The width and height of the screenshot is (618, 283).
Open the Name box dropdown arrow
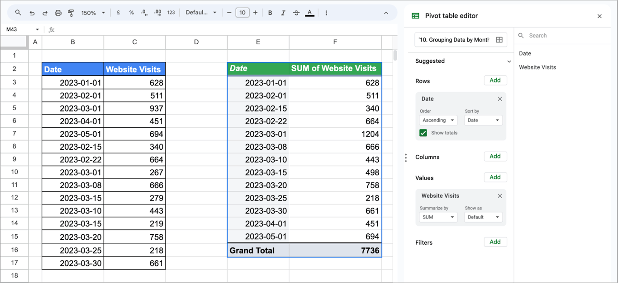[x=37, y=30]
